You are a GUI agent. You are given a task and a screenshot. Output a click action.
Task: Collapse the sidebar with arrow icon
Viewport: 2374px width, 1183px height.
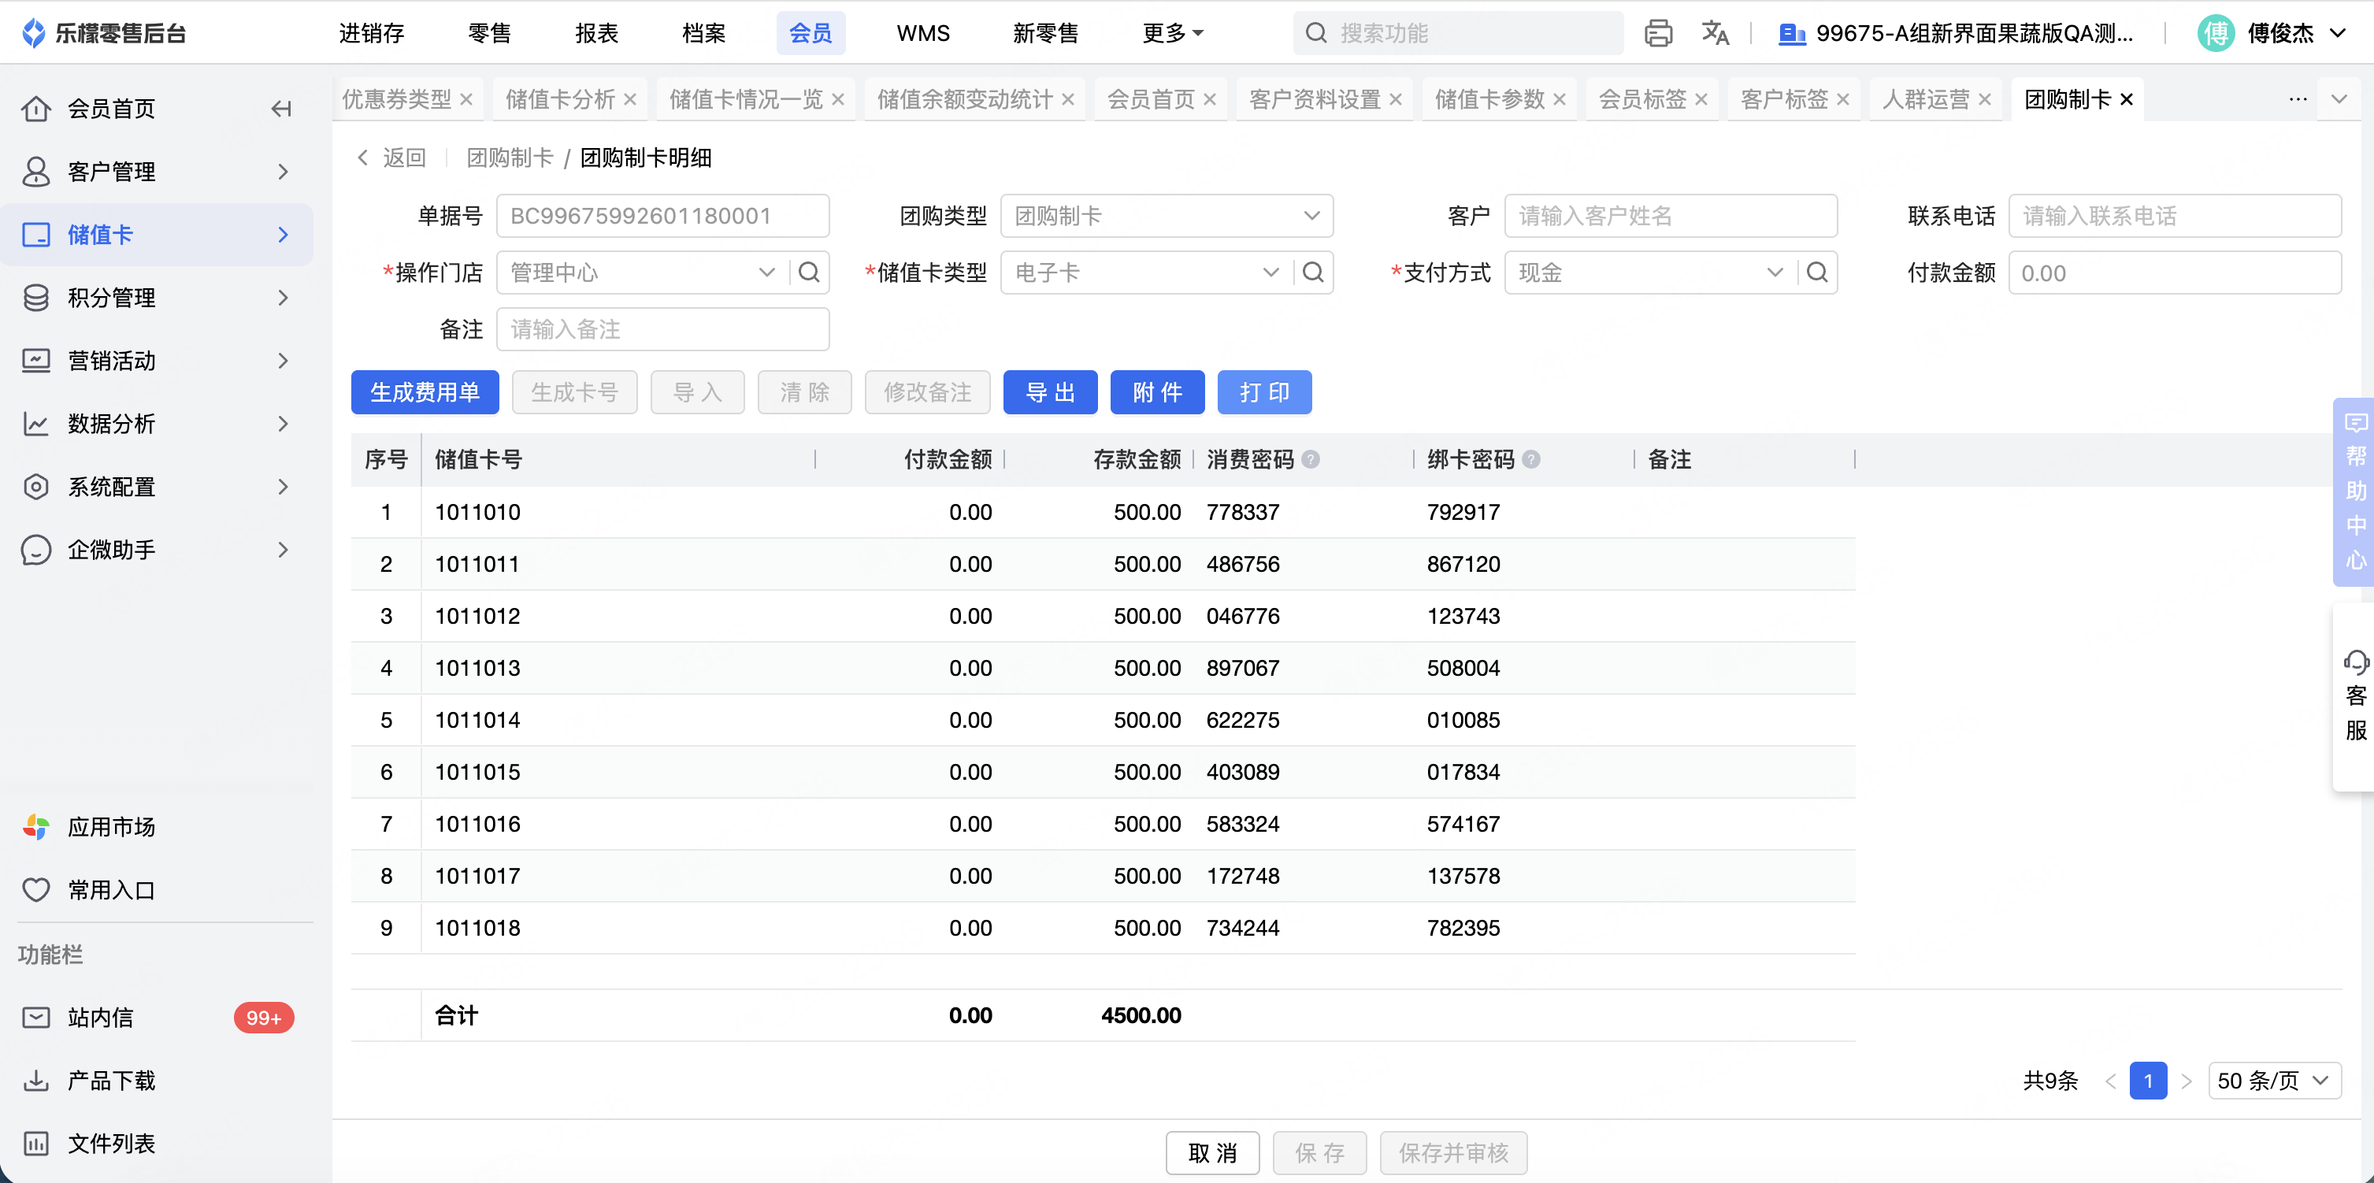pyautogui.click(x=281, y=109)
